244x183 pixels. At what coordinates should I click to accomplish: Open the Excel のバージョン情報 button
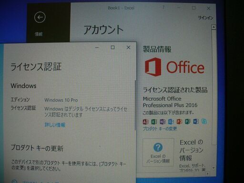[158, 152]
